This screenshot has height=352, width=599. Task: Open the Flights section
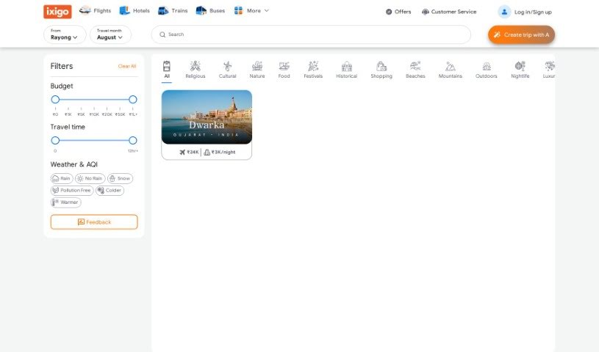(95, 11)
